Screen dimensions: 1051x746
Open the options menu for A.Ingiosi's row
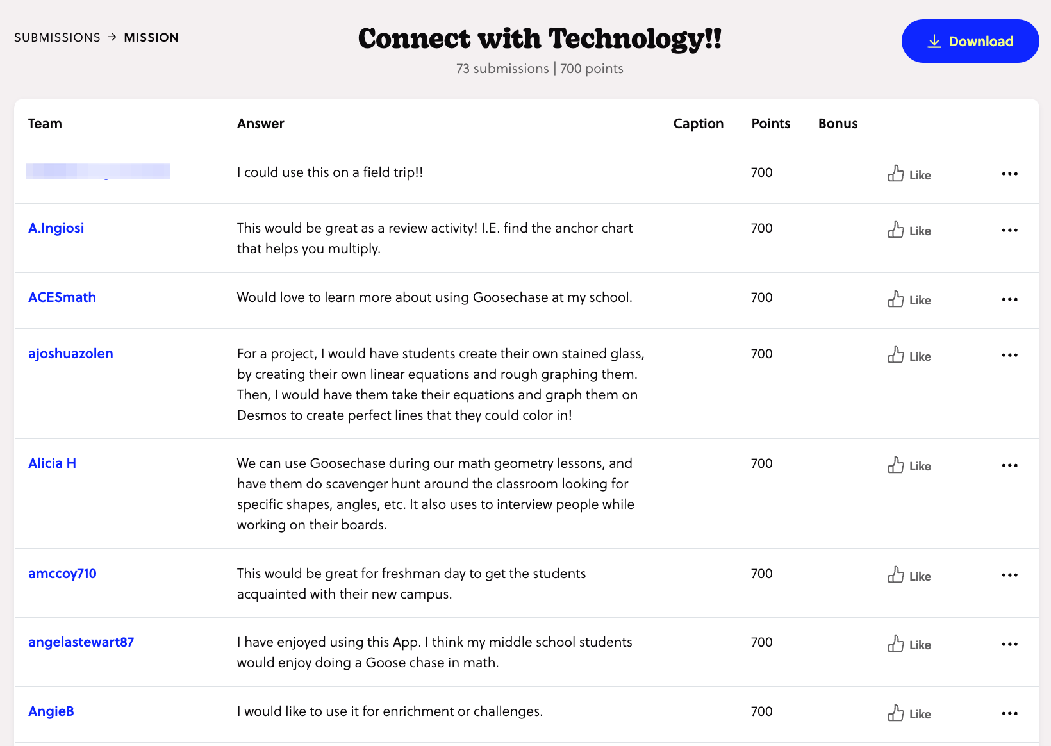1009,229
